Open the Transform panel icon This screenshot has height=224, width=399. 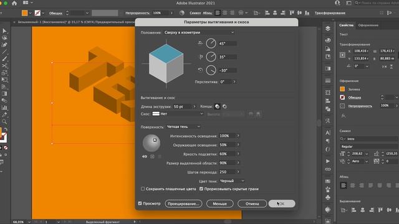pyautogui.click(x=328, y=93)
